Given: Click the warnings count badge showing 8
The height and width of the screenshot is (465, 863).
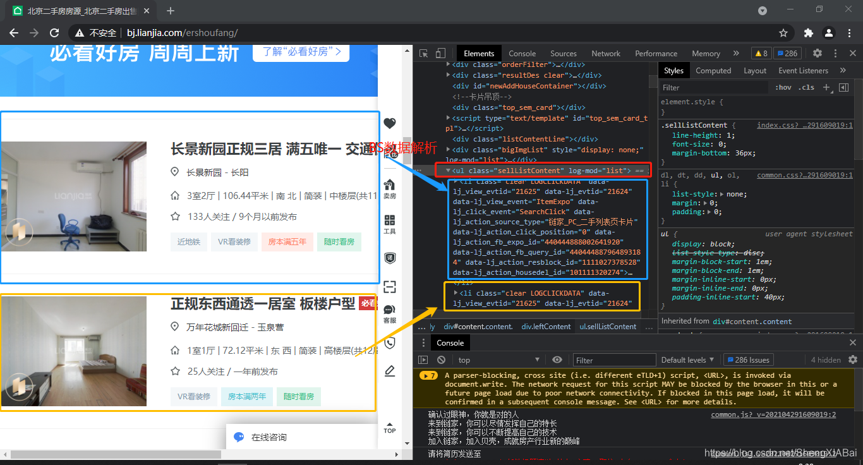Looking at the screenshot, I should (x=760, y=54).
